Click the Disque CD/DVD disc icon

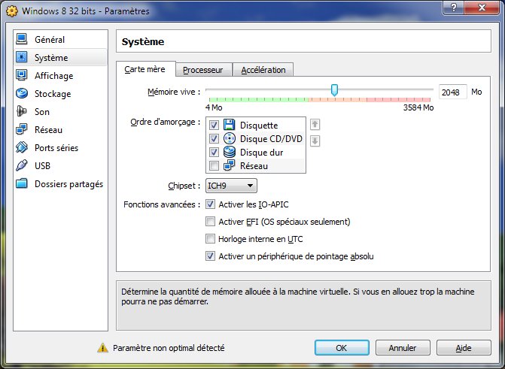tap(230, 138)
